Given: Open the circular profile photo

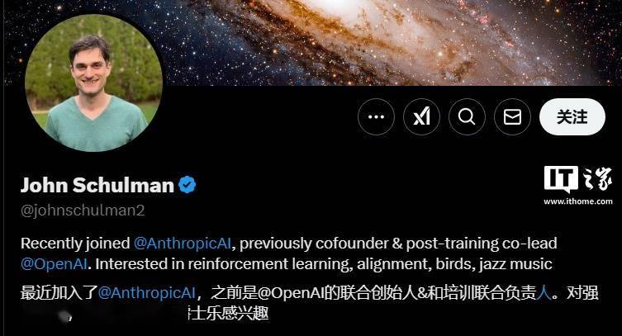Looking at the screenshot, I should 94,83.
